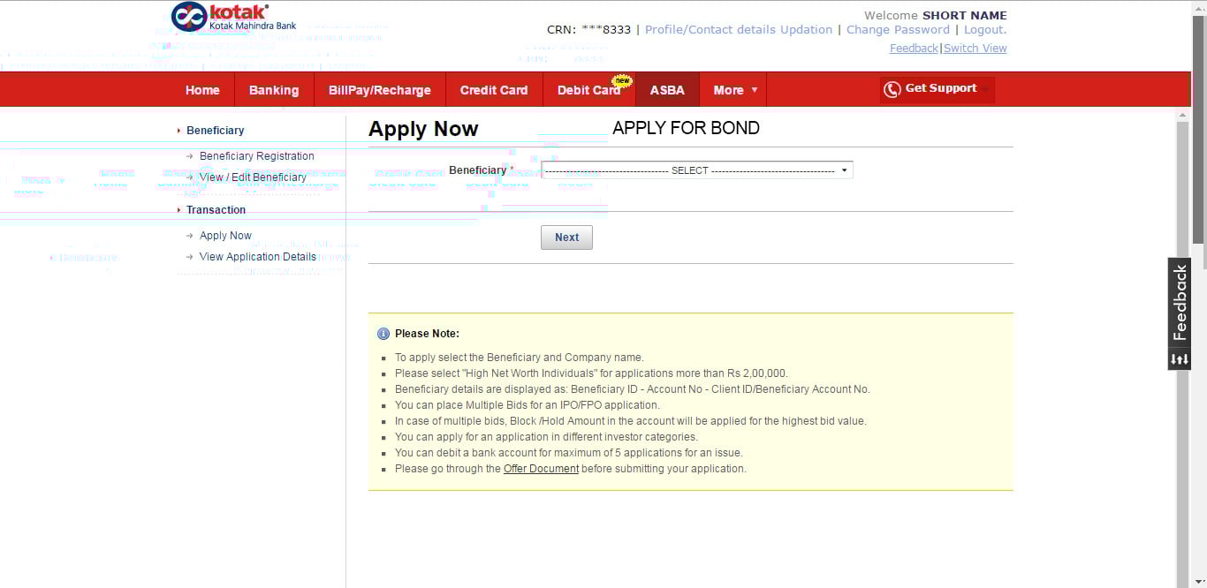1207x588 pixels.
Task: Switch to the Credit Card tab
Action: pos(493,90)
